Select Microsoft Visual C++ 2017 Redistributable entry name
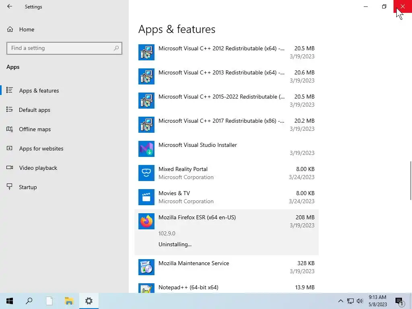The width and height of the screenshot is (412, 309). [x=221, y=121]
